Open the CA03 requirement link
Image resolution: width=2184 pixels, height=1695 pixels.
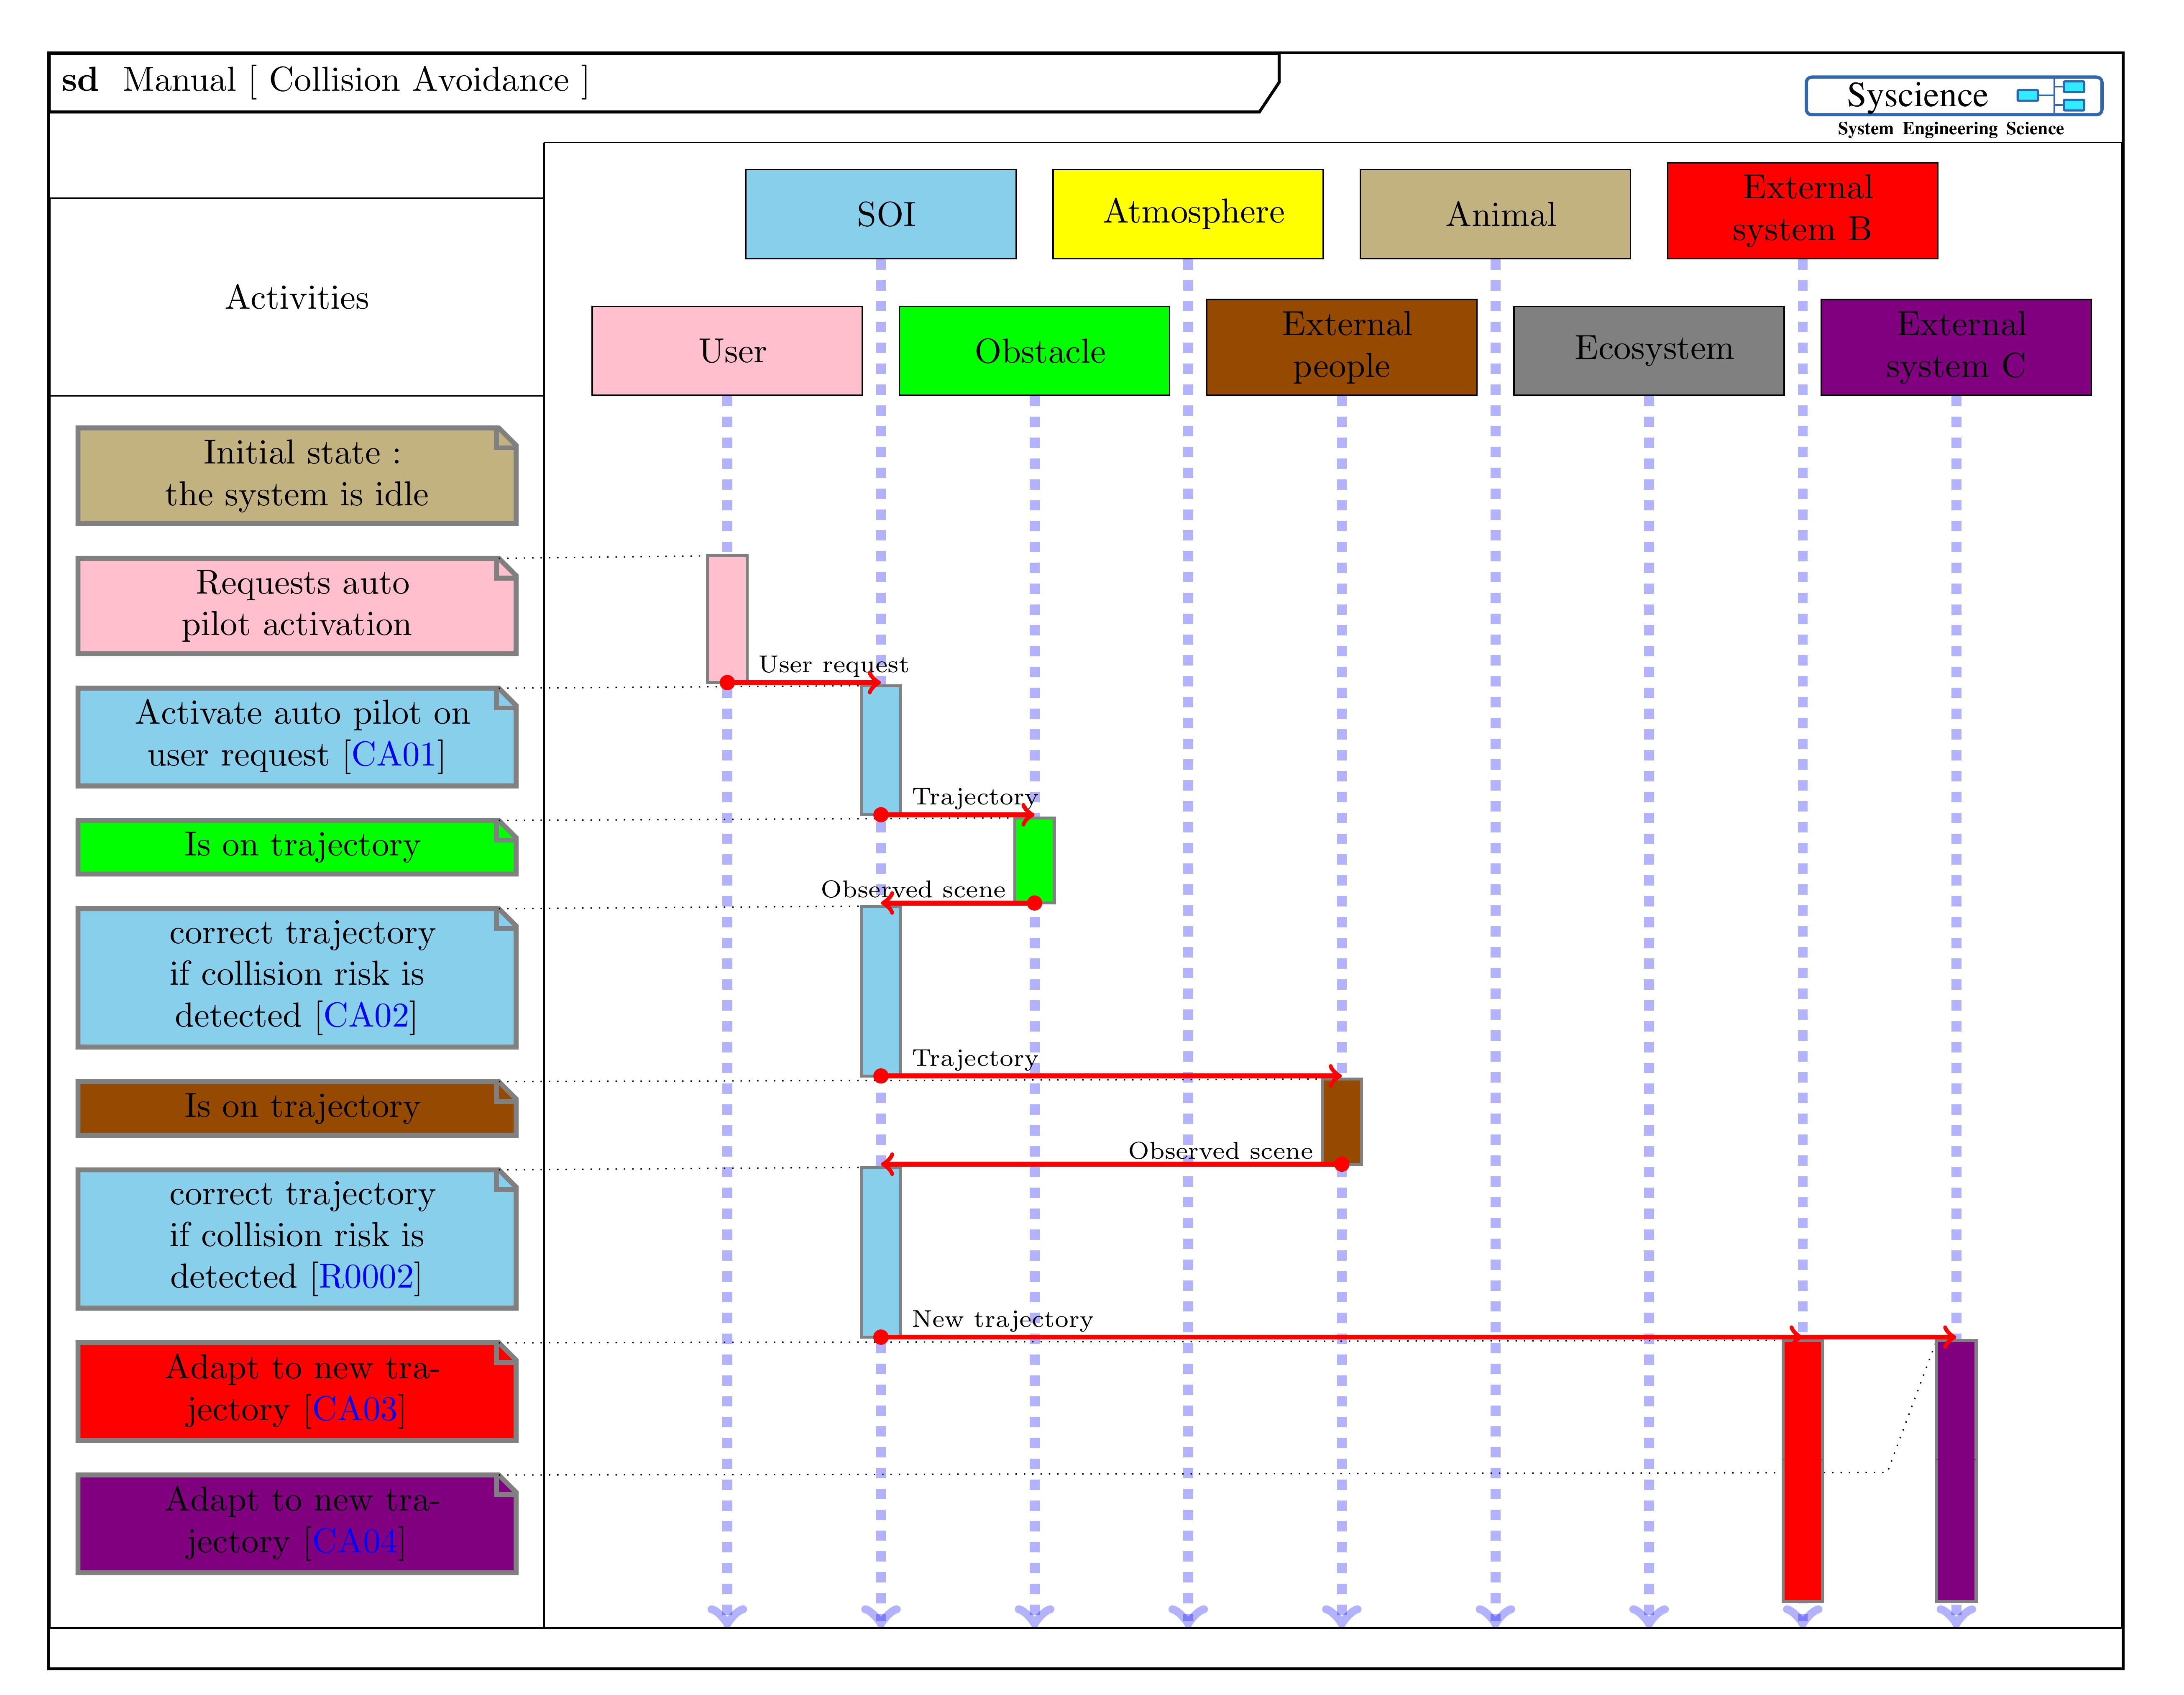coord(355,1408)
